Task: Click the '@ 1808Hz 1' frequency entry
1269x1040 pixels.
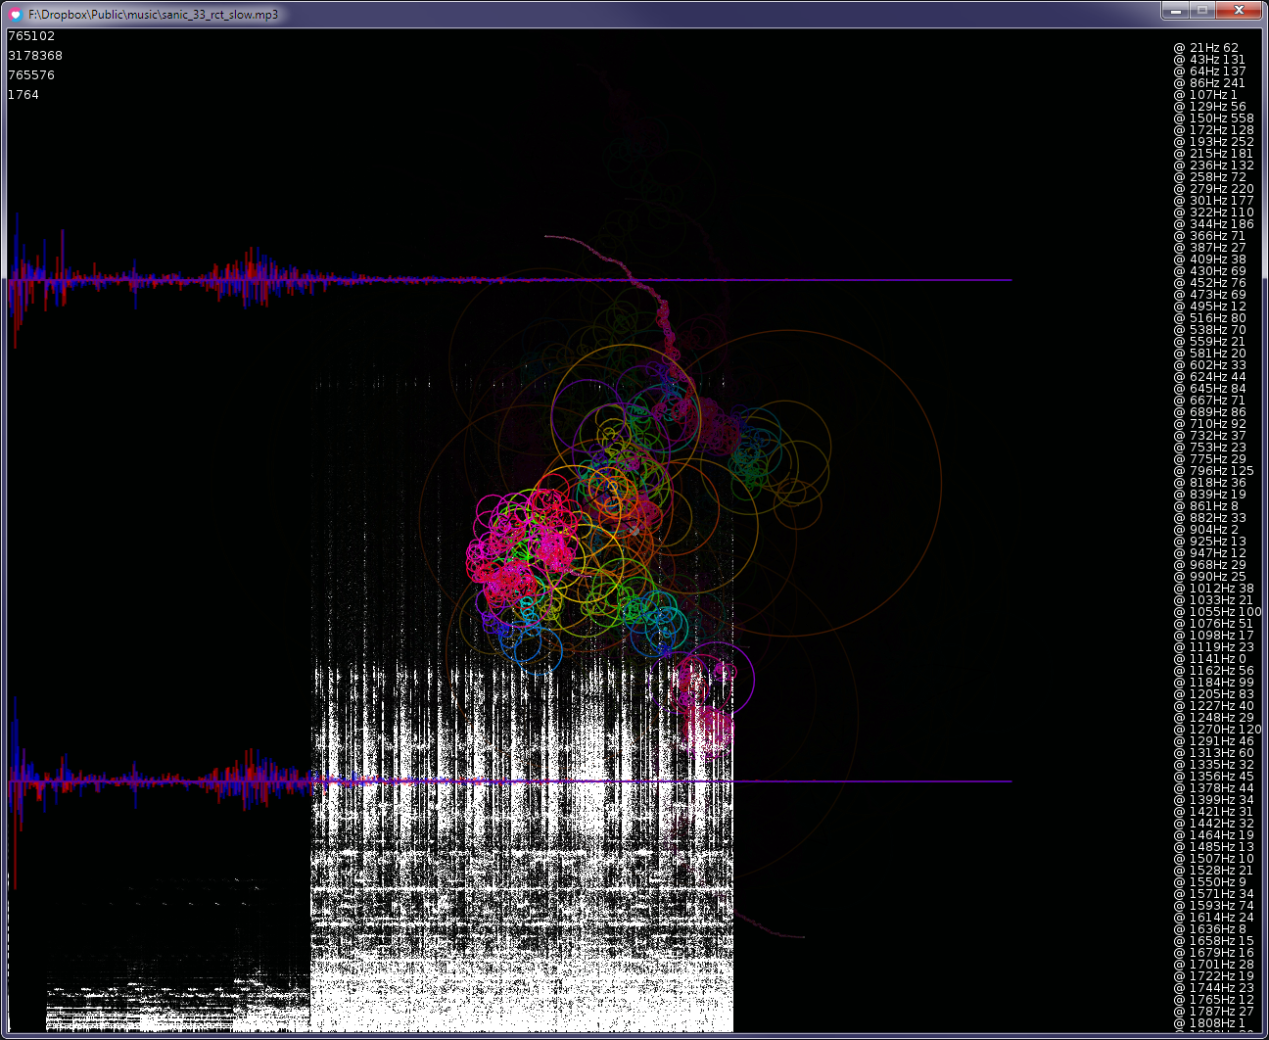Action: coord(1210,1023)
